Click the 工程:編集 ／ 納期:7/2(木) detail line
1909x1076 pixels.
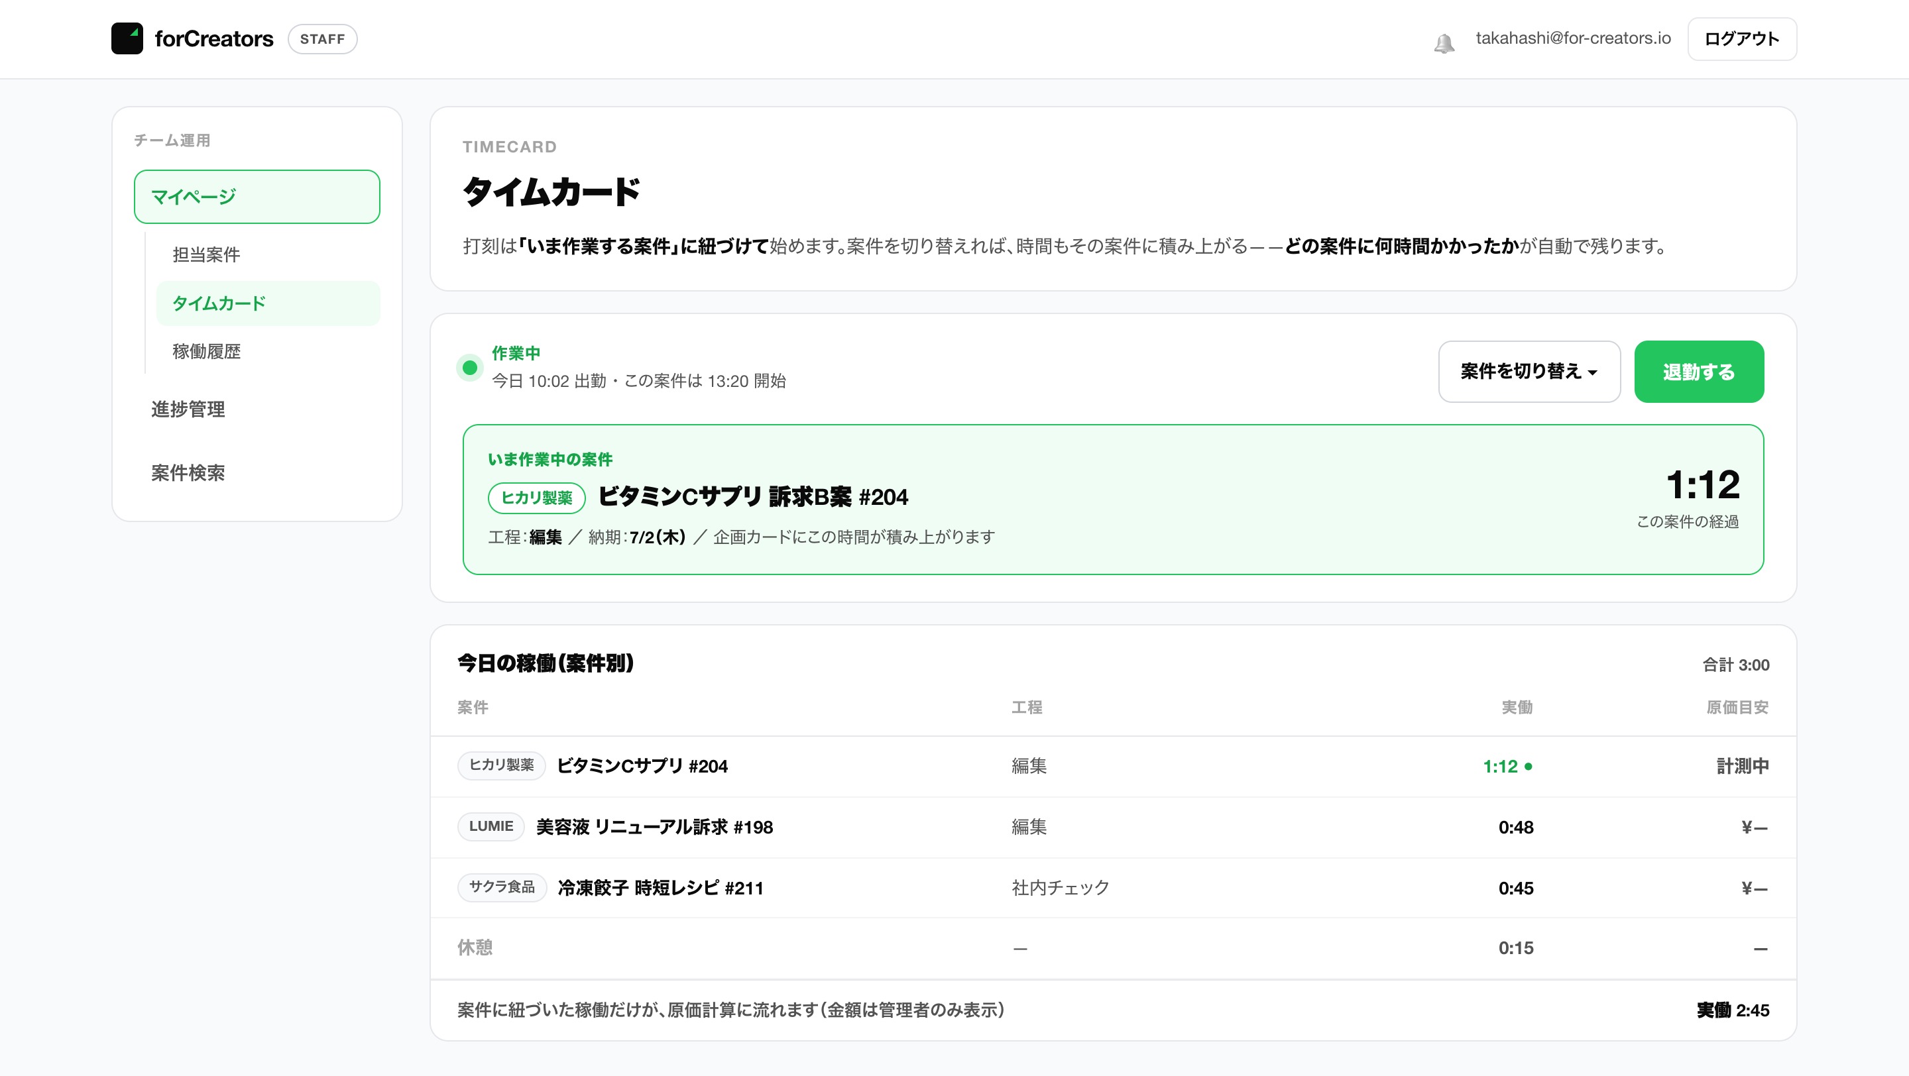(741, 536)
